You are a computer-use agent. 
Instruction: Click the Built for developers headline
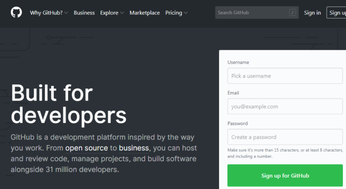68,104
